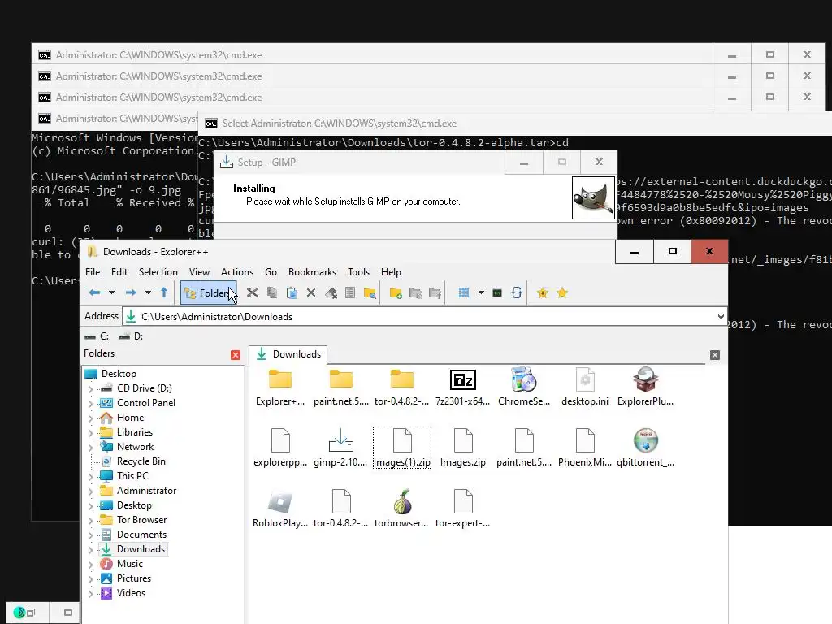Open the Organize Bookmarks star icon
832x624 pixels.
click(562, 292)
